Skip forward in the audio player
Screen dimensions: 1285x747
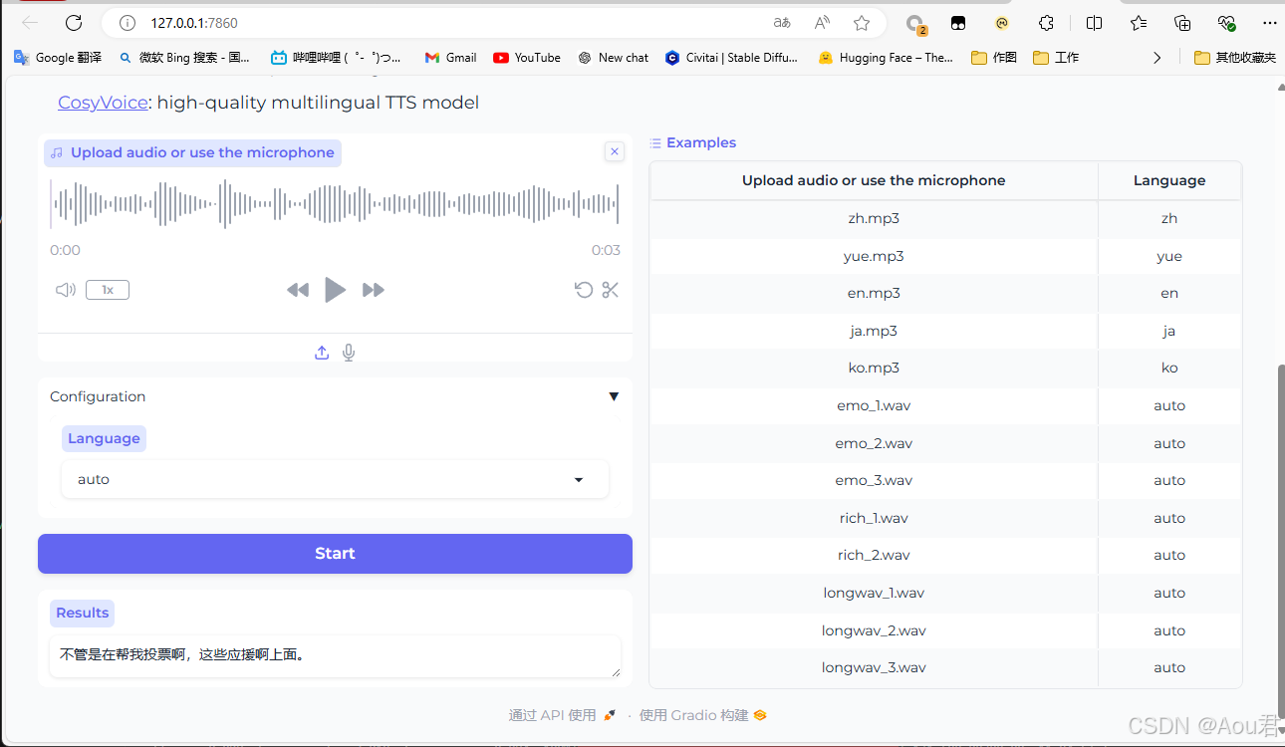tap(374, 290)
